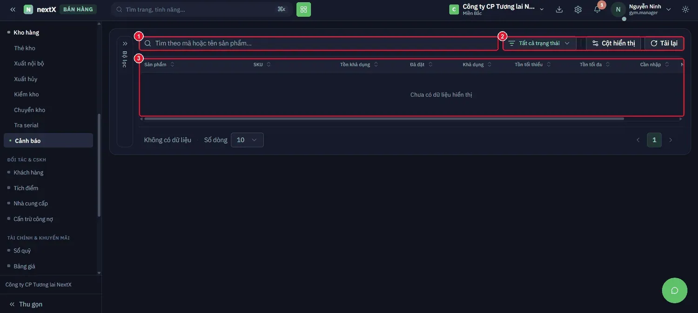Sort by Tồn tối đa column

595,65
